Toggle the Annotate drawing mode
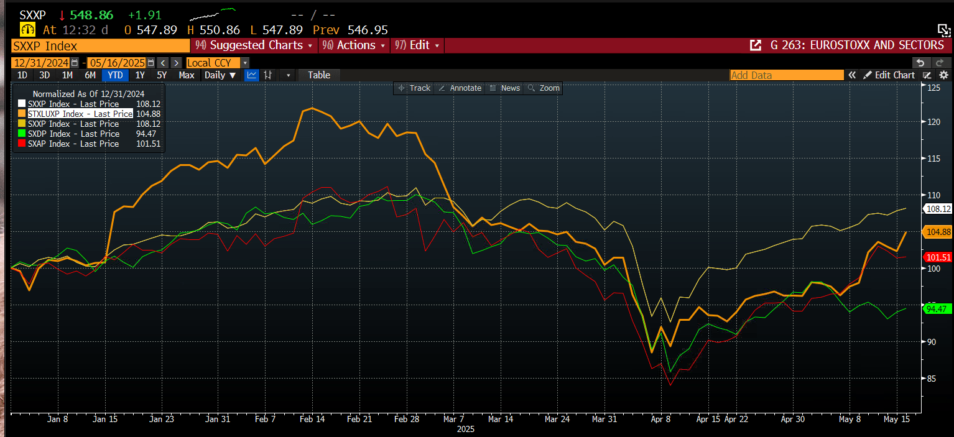 pyautogui.click(x=460, y=88)
